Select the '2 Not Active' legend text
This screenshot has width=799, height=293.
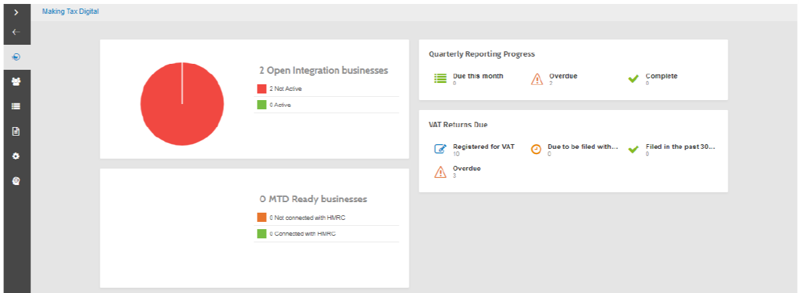[x=286, y=88]
